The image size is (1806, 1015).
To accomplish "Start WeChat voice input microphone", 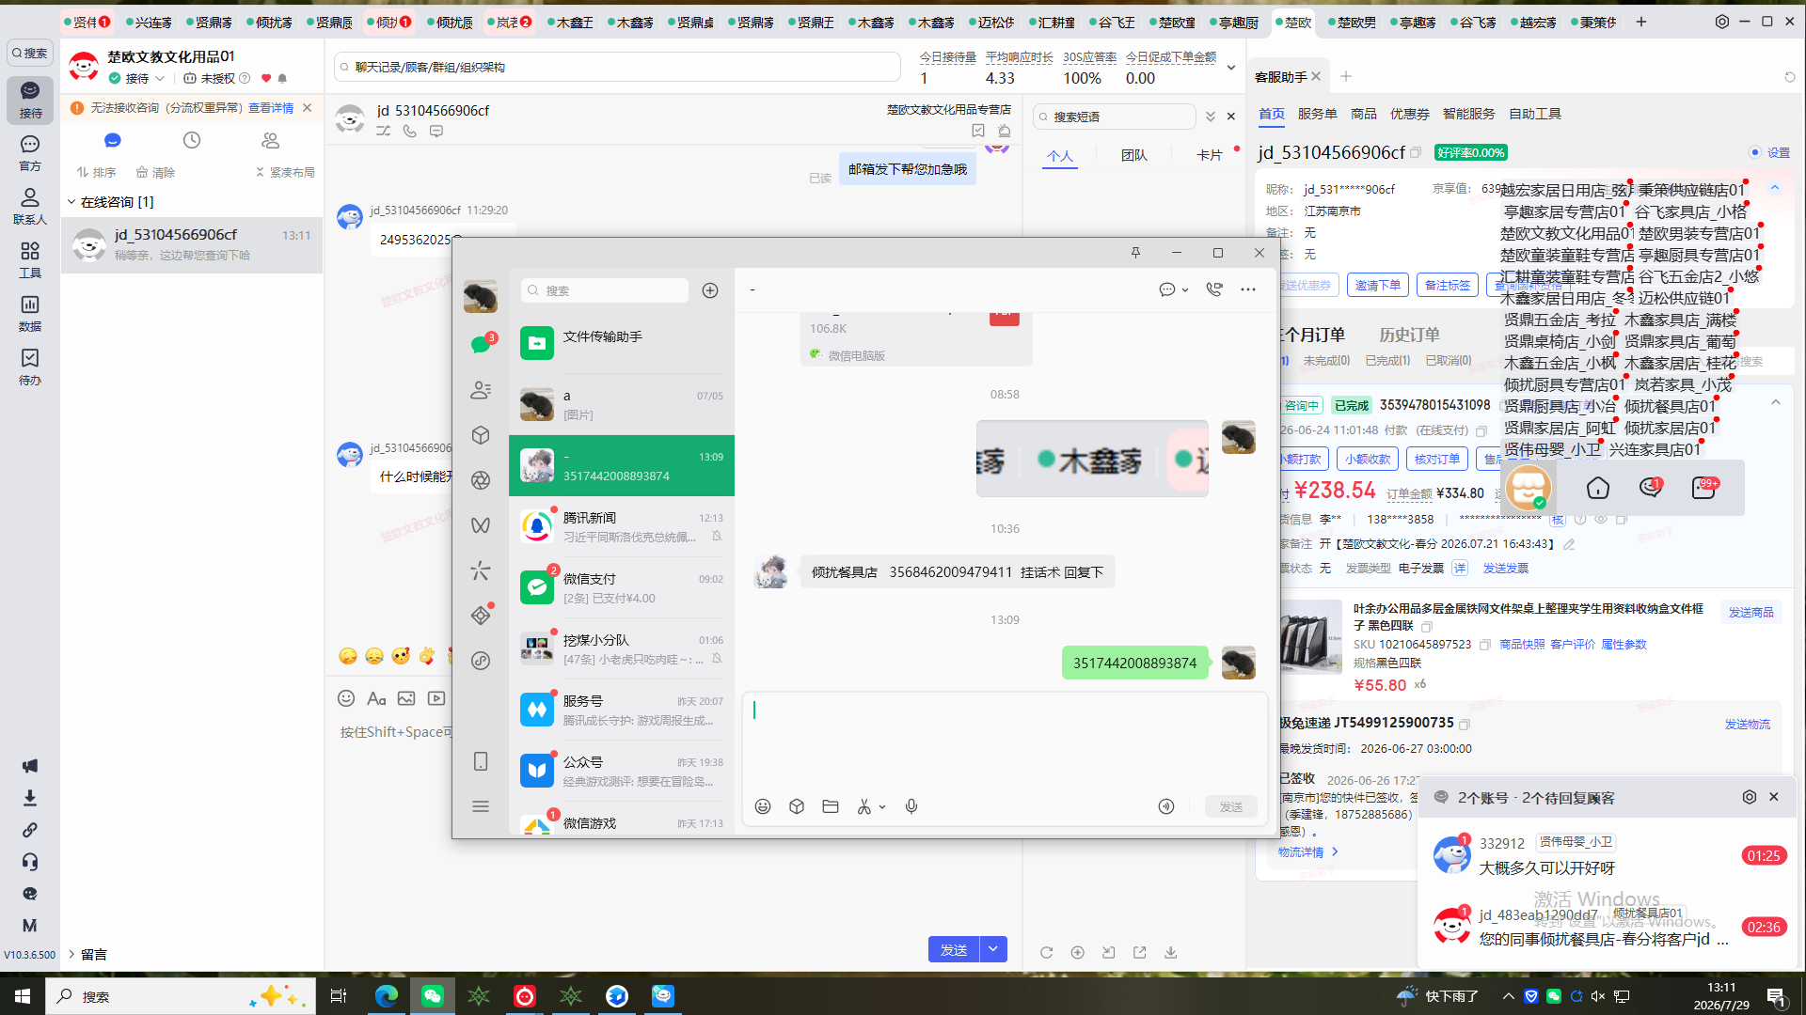I will coord(911,806).
